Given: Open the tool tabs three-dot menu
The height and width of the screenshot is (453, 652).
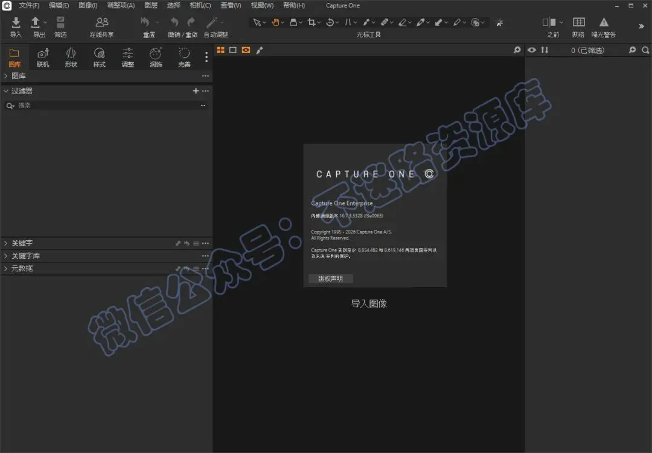Looking at the screenshot, I should click(206, 57).
